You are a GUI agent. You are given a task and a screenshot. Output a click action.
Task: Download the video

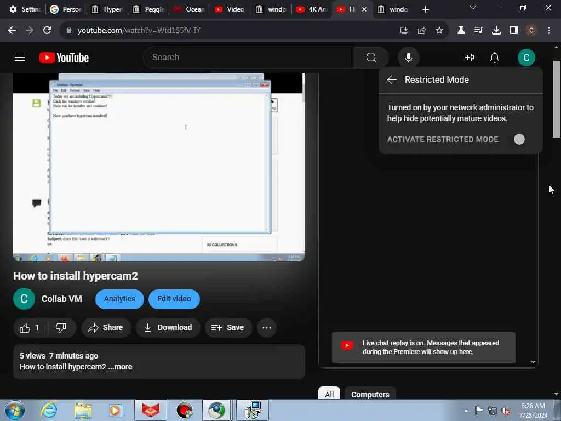click(168, 328)
